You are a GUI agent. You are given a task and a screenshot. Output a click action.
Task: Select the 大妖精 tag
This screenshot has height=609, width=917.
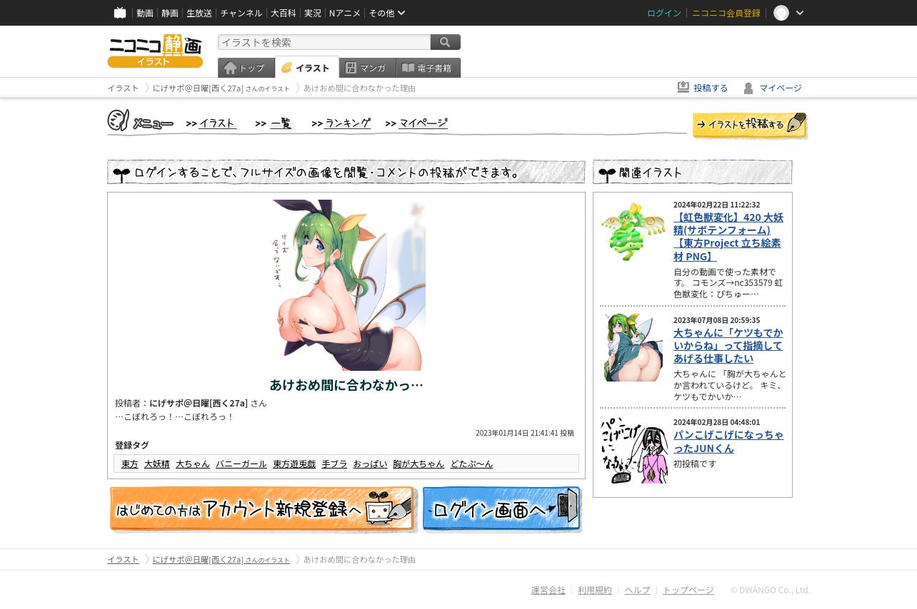[157, 464]
